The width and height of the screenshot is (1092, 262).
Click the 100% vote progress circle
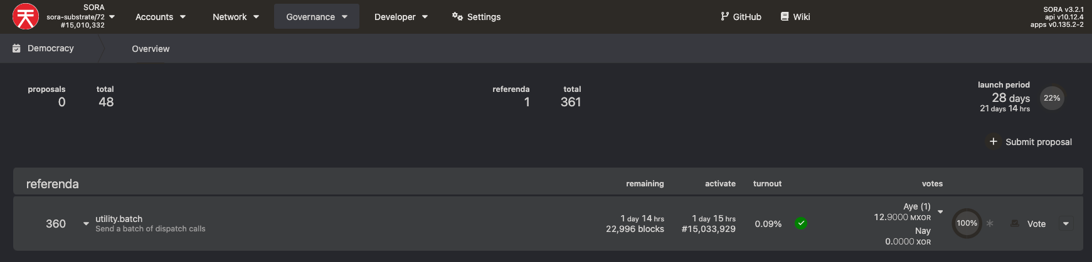[967, 223]
